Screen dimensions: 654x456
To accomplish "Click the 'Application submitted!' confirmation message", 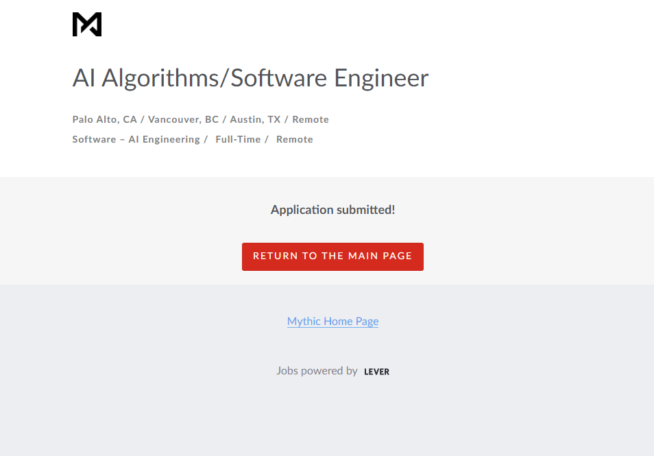I will (x=332, y=210).
